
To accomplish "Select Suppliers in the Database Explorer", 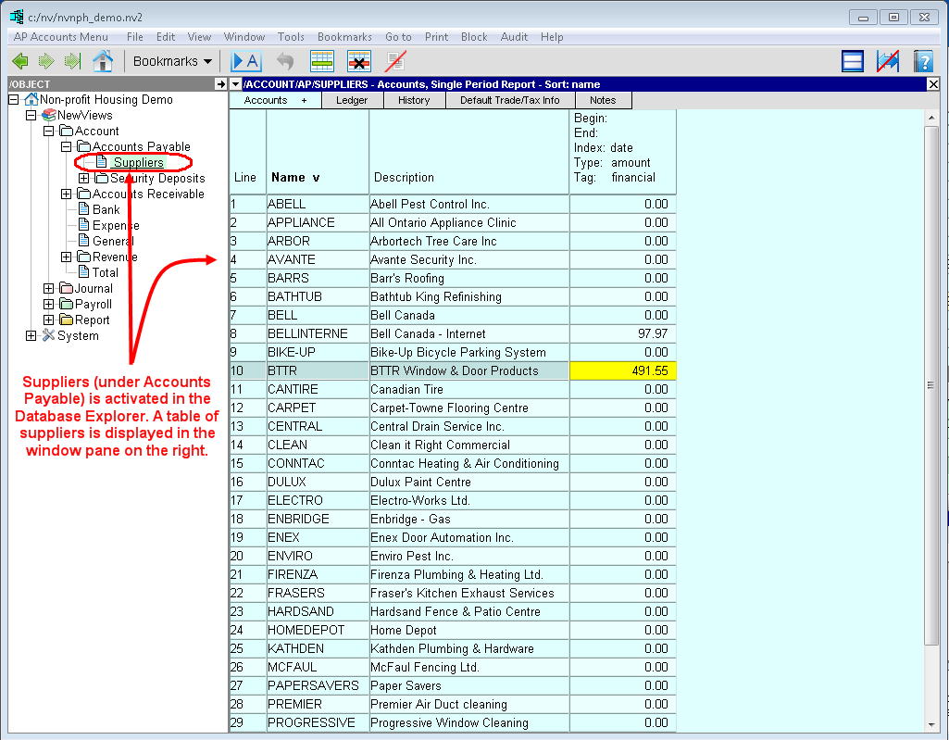I will click(138, 163).
